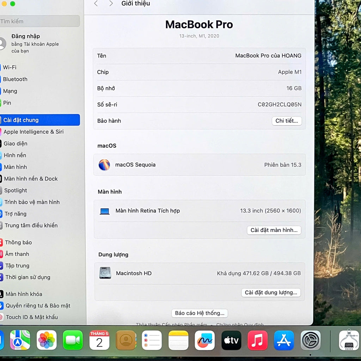Click the Tìm kiếm search field

pos(39,21)
